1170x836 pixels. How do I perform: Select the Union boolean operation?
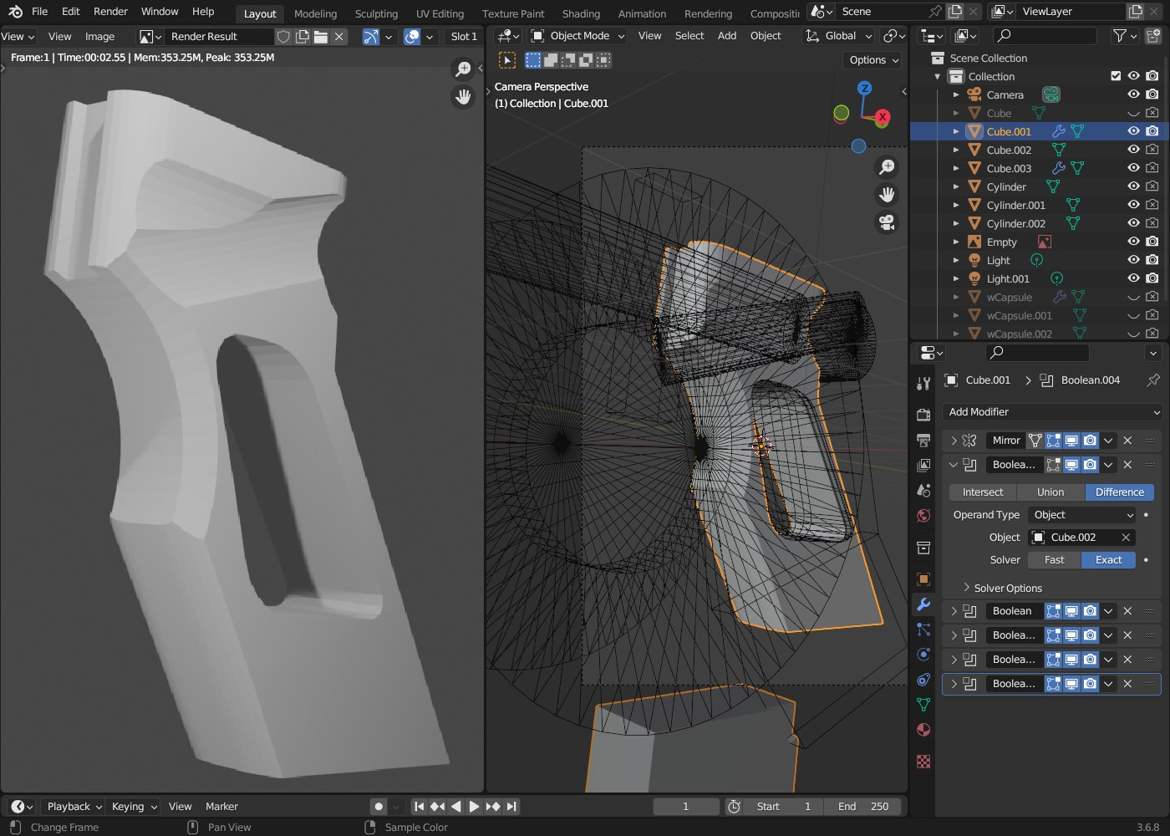click(1050, 492)
